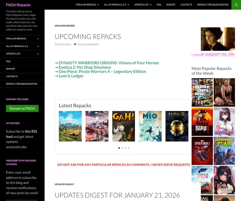Open Repacks Troubleshooting in top menu
The height and width of the screenshot is (201, 241).
point(213,5)
